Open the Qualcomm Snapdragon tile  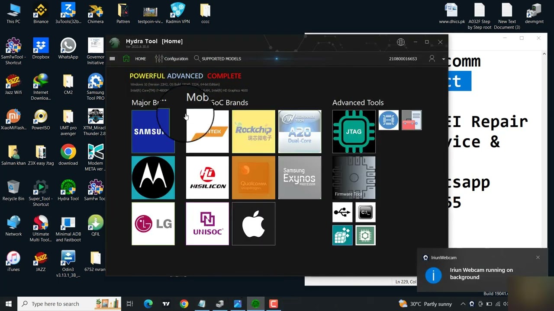(x=254, y=178)
